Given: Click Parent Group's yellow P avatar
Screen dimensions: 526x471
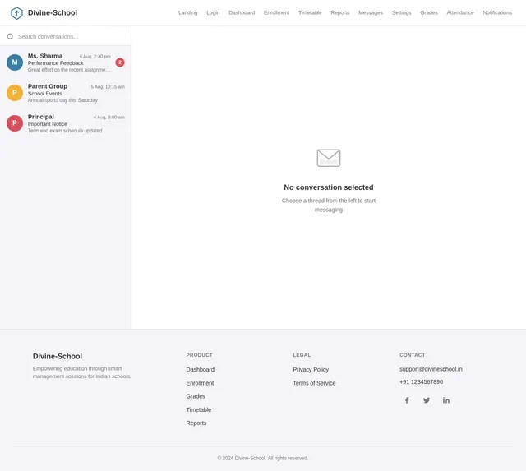Looking at the screenshot, I should coord(15,93).
